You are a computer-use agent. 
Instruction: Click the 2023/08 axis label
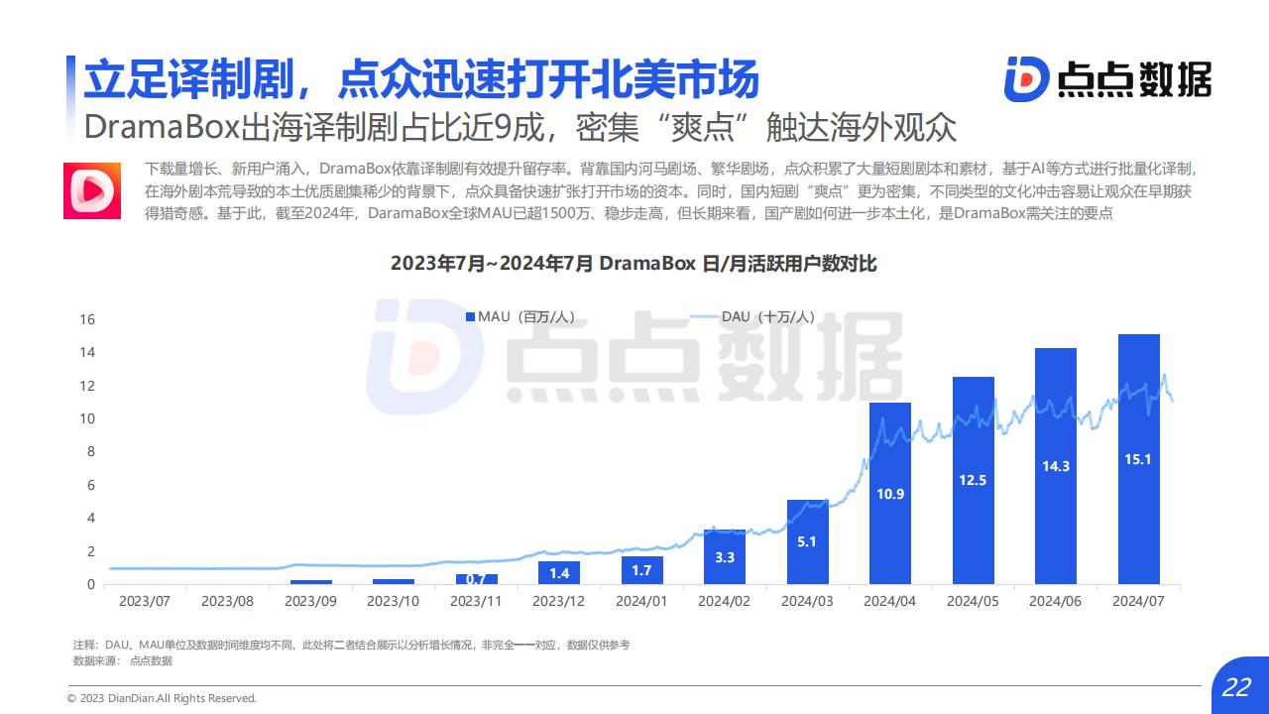click(227, 601)
